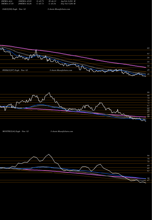Viewport: 152px width, 220px height.
Task: Click the 65 price label on the daily chart
Action: (148, 48)
